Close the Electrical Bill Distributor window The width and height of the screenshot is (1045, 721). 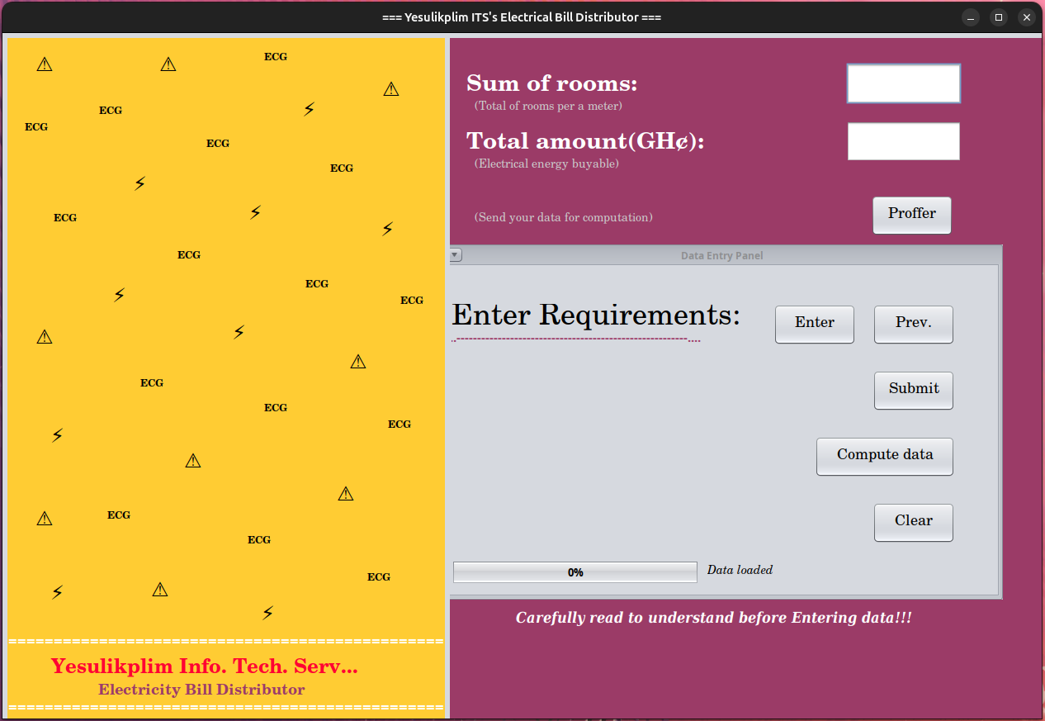click(x=1027, y=17)
